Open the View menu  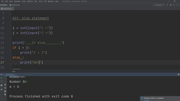pos(11,1)
